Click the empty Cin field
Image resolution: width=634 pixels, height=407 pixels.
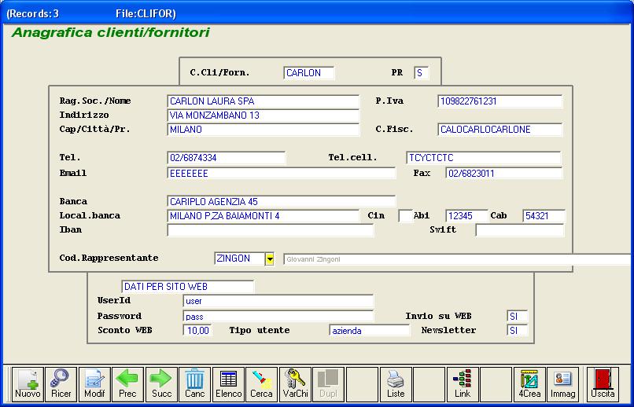[406, 216]
